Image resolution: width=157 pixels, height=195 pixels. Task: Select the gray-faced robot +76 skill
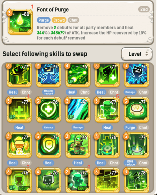pyautogui.click(x=48, y=180)
